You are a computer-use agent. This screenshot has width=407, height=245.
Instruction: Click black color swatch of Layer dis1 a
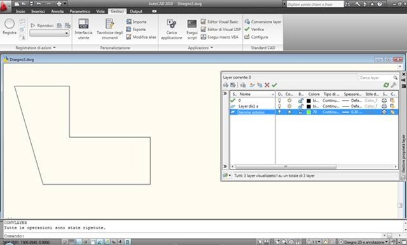coord(308,107)
